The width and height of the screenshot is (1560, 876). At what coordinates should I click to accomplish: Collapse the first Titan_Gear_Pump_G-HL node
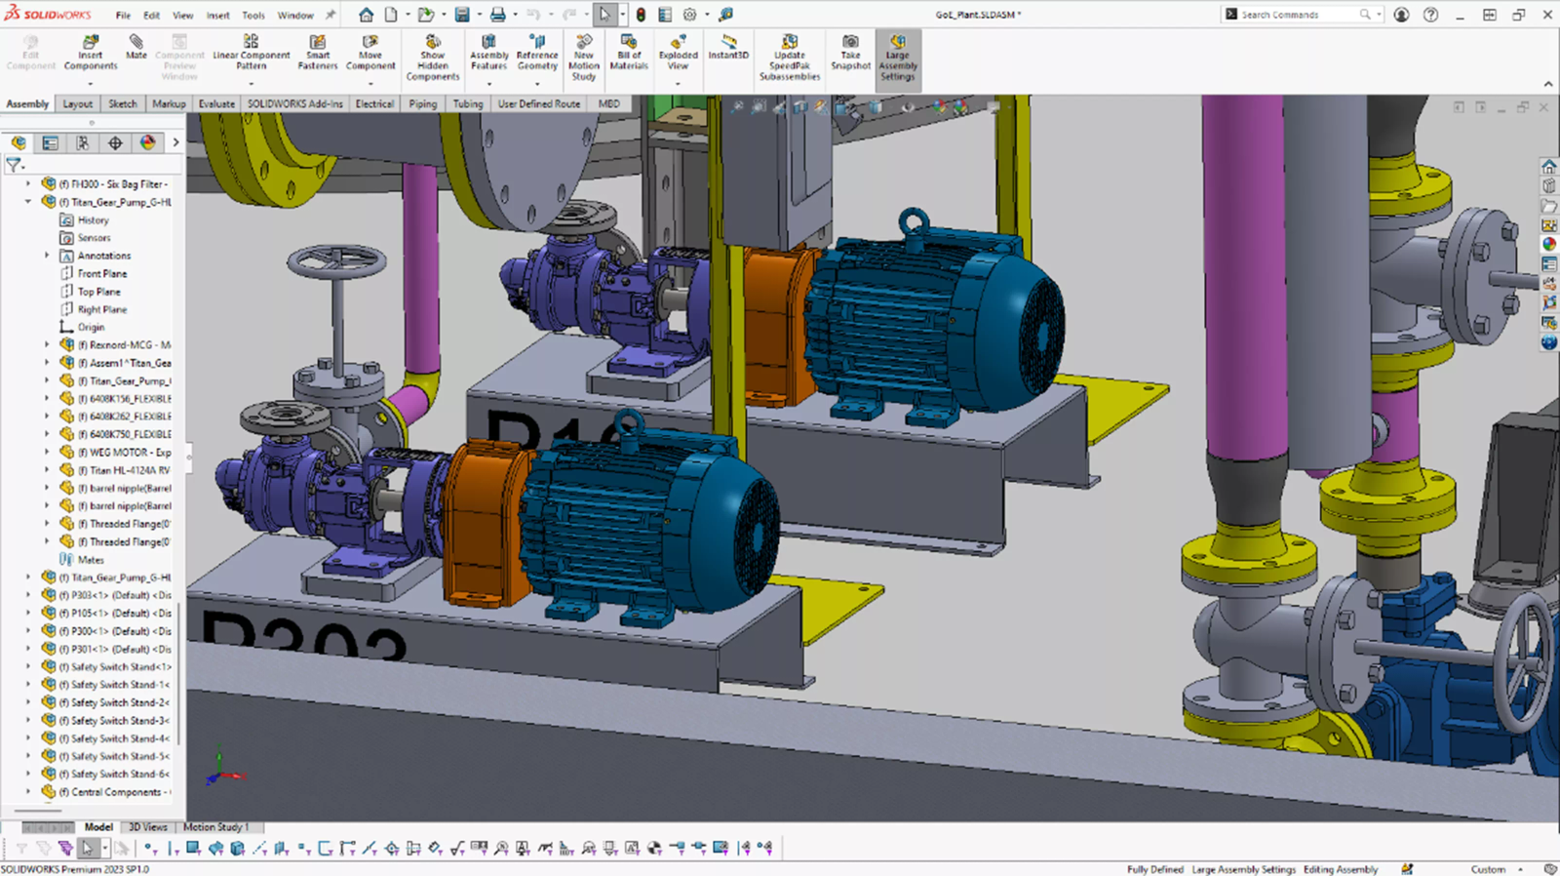(28, 202)
